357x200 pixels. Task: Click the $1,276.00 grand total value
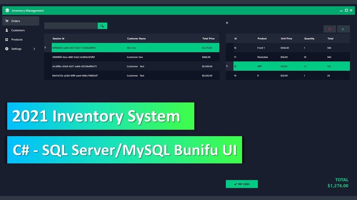click(338, 186)
